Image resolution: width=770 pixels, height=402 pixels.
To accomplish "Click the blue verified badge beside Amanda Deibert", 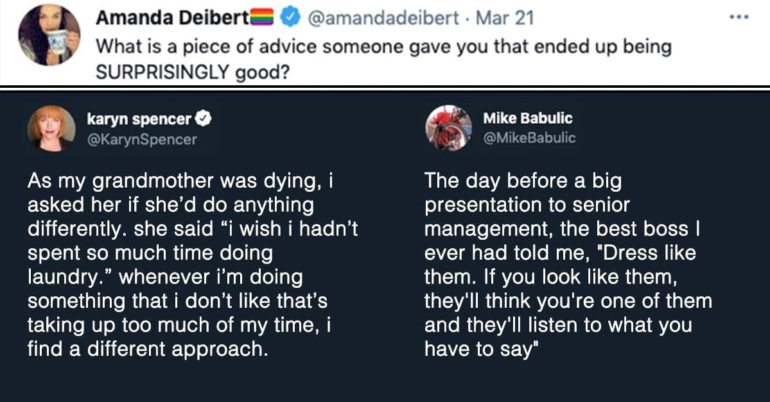I will pyautogui.click(x=292, y=19).
